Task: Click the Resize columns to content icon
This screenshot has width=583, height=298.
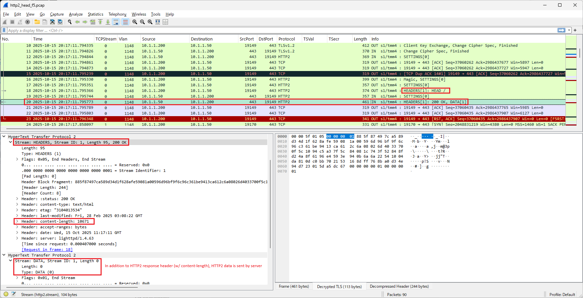Action: point(158,22)
